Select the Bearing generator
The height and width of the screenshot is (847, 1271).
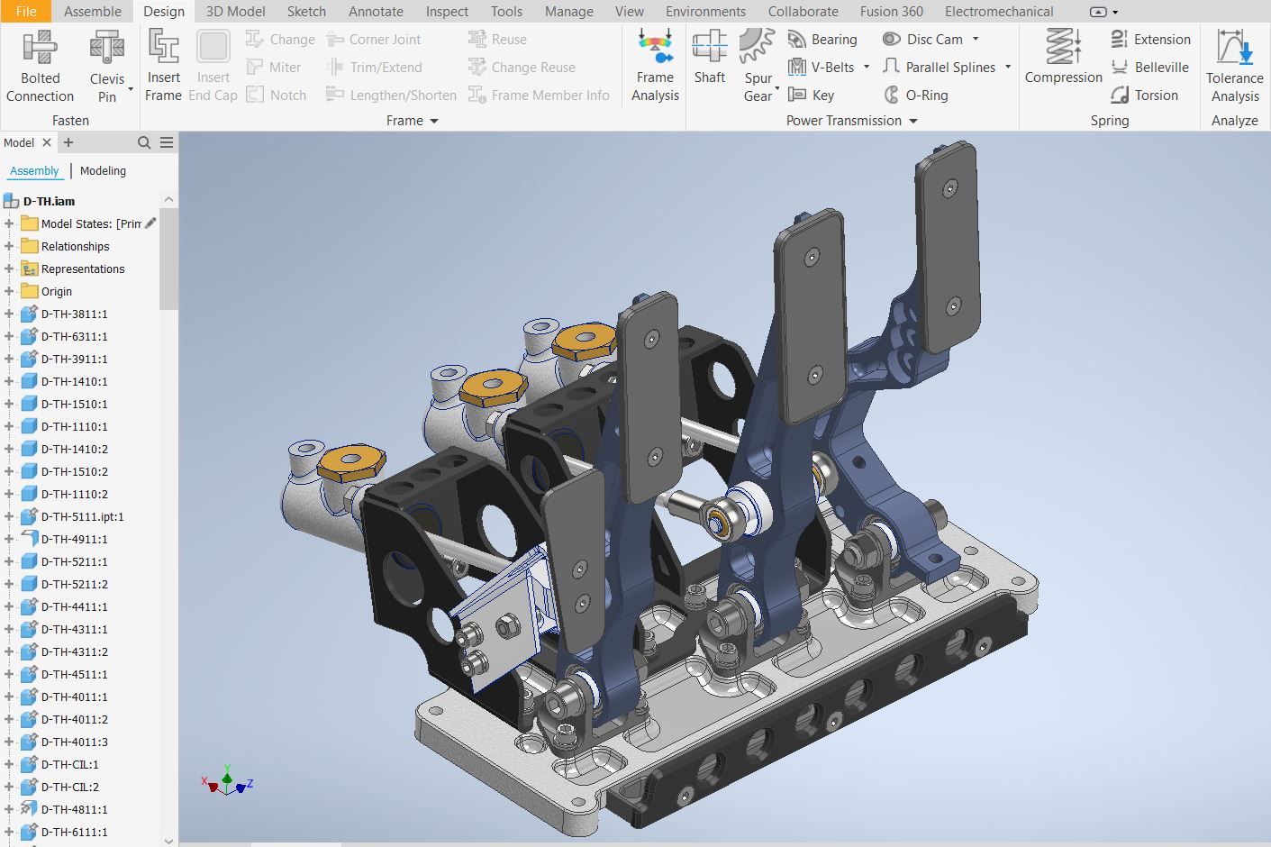(x=822, y=40)
